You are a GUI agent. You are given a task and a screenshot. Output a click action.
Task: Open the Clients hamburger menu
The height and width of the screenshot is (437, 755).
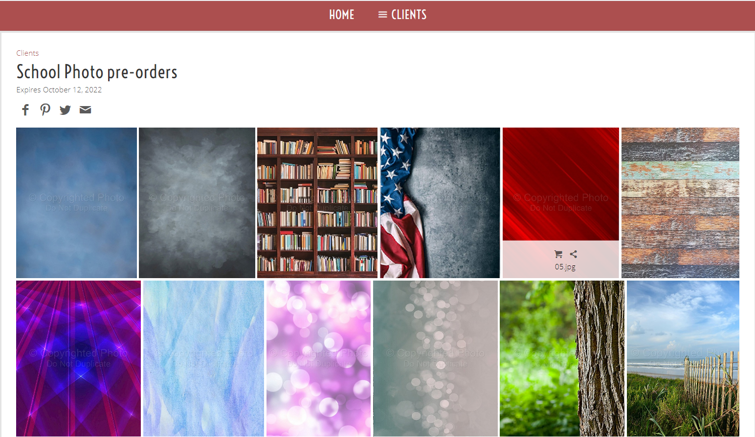coord(402,15)
